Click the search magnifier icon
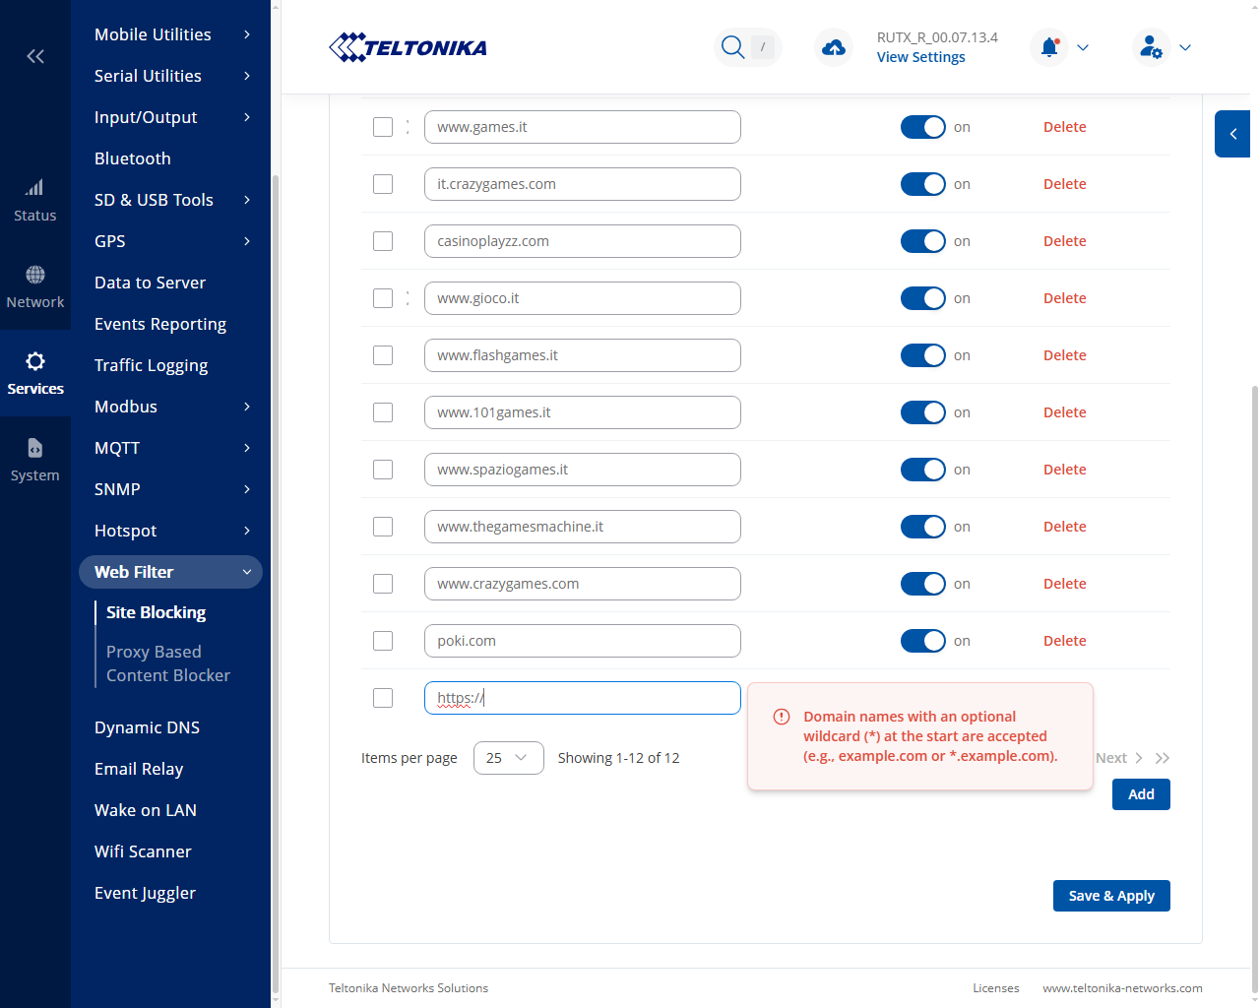 (x=732, y=47)
